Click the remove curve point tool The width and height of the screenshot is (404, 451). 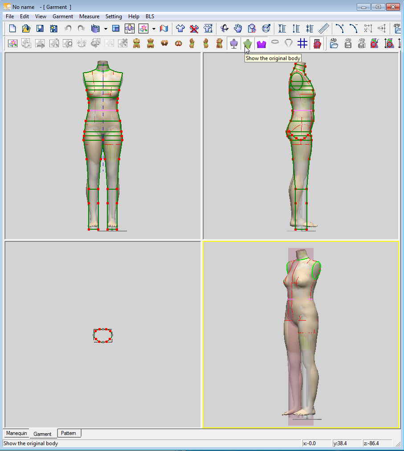point(354,28)
